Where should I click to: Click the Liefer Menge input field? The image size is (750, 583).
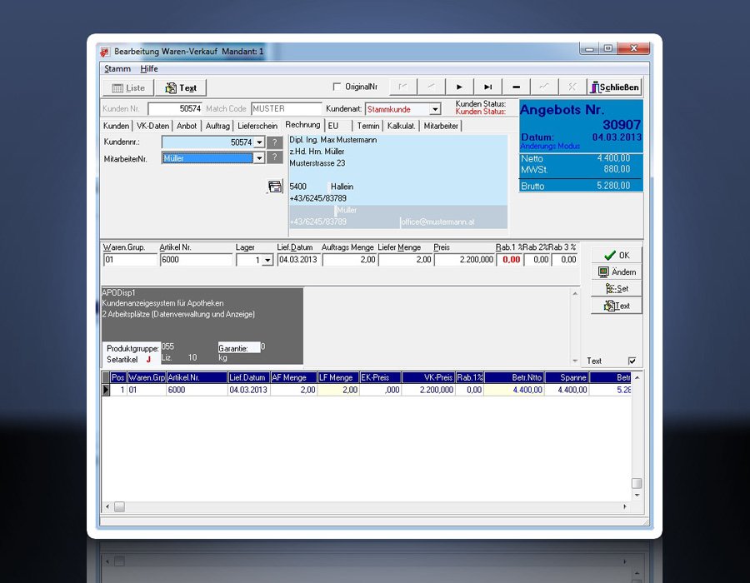406,260
